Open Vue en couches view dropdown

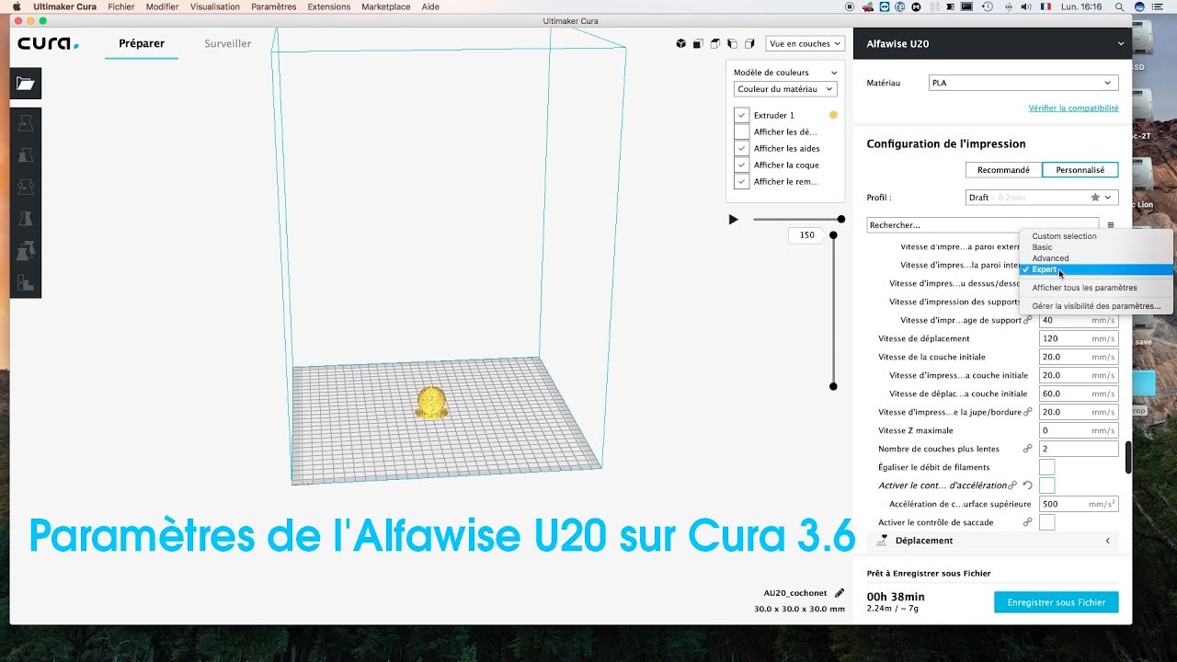pos(805,43)
